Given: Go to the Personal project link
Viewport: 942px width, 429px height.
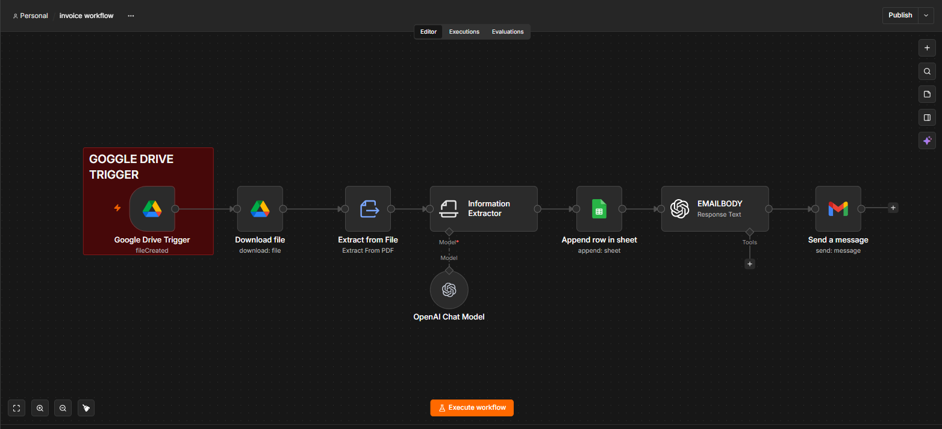Looking at the screenshot, I should 31,16.
